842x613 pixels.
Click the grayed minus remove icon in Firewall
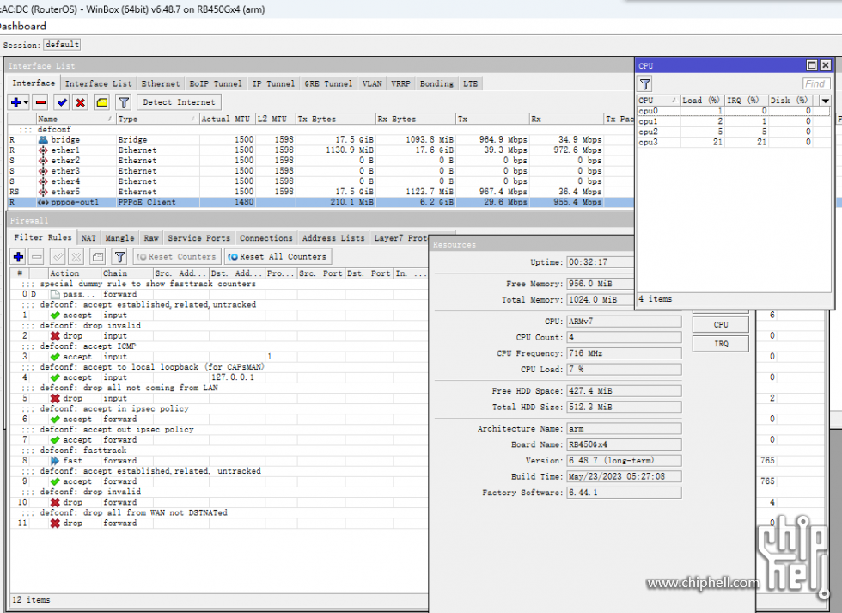click(x=36, y=257)
